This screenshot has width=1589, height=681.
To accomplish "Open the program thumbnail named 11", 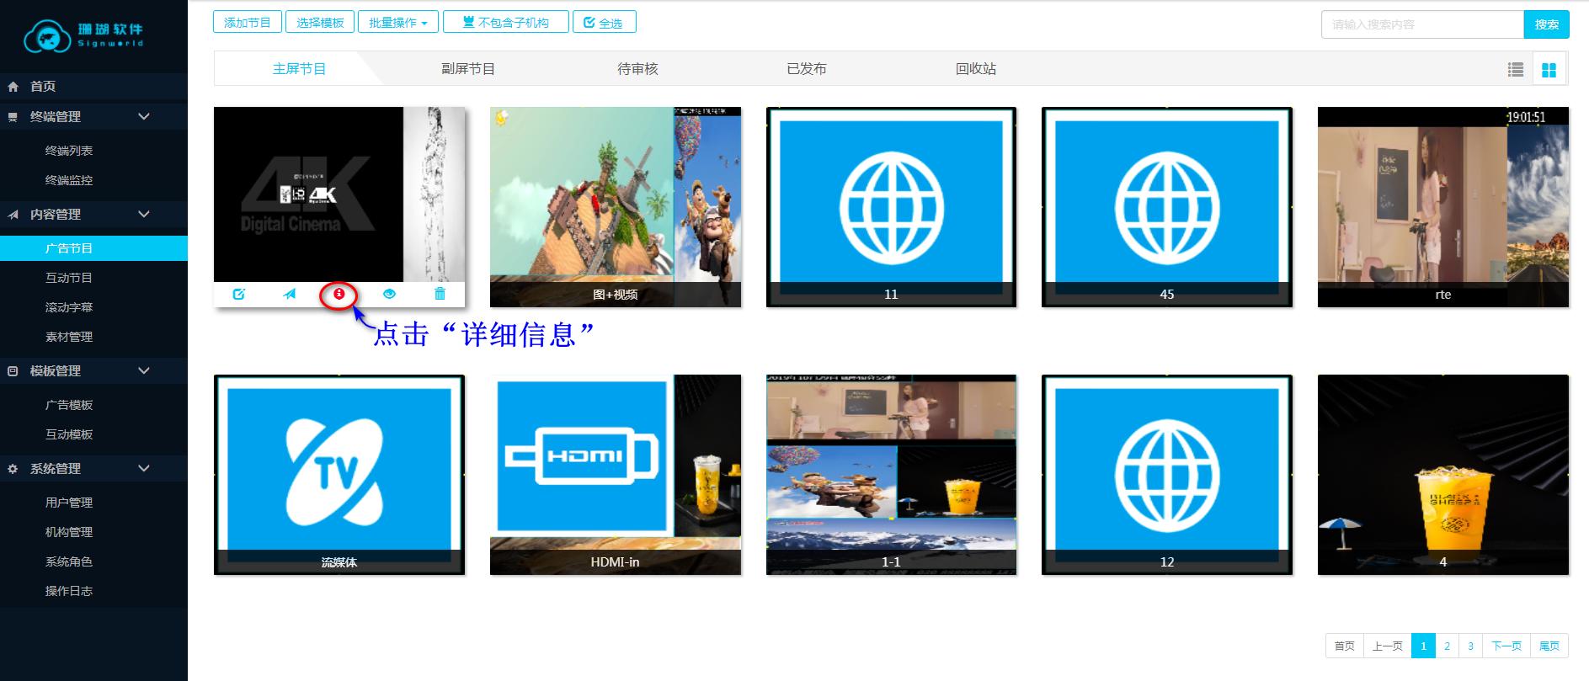I will (891, 207).
